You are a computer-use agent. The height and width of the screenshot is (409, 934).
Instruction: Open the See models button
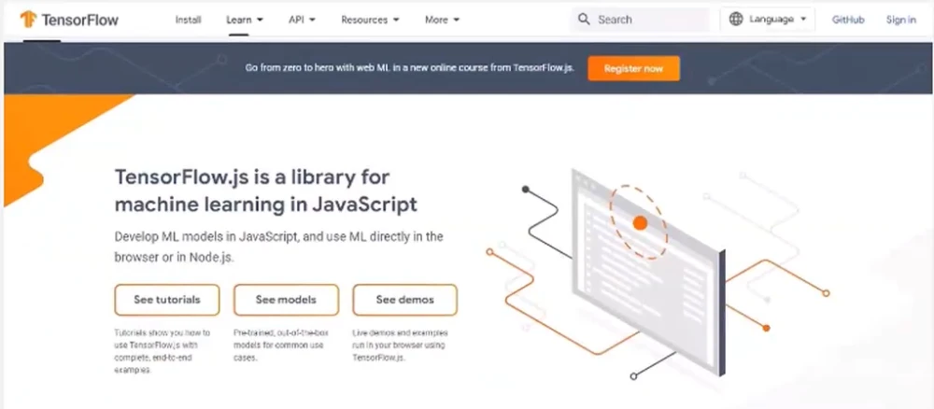[286, 300]
